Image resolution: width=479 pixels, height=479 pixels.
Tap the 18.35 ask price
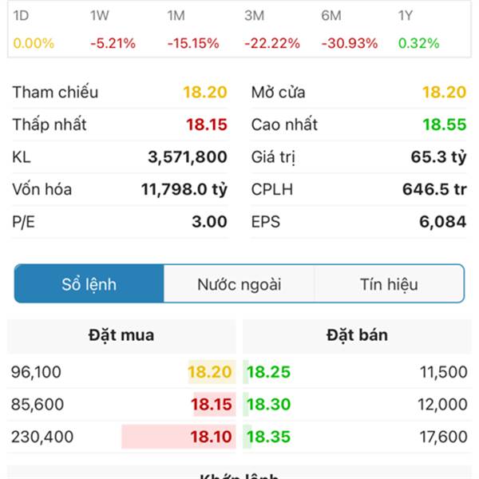(x=268, y=437)
